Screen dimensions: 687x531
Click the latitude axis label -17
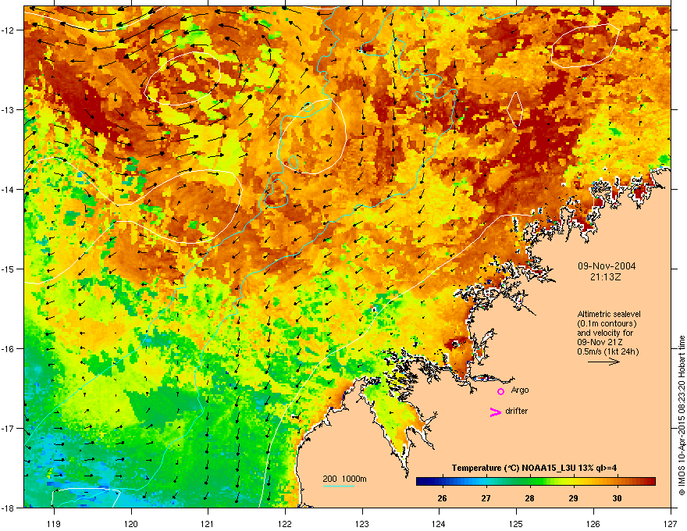point(8,428)
